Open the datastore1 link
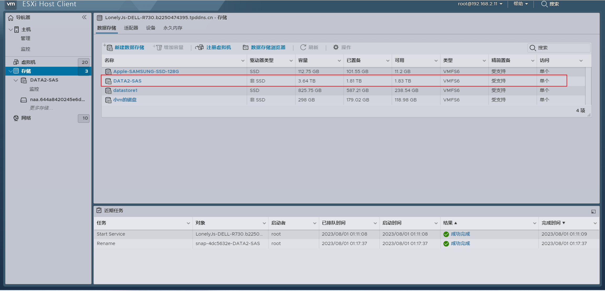605x291 pixels. pos(125,90)
